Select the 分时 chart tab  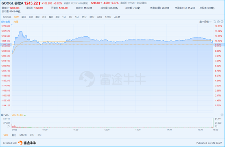(16, 17)
